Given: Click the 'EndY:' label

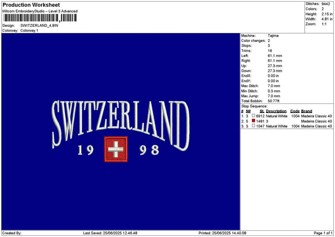Looking at the screenshot, I should point(246,81).
